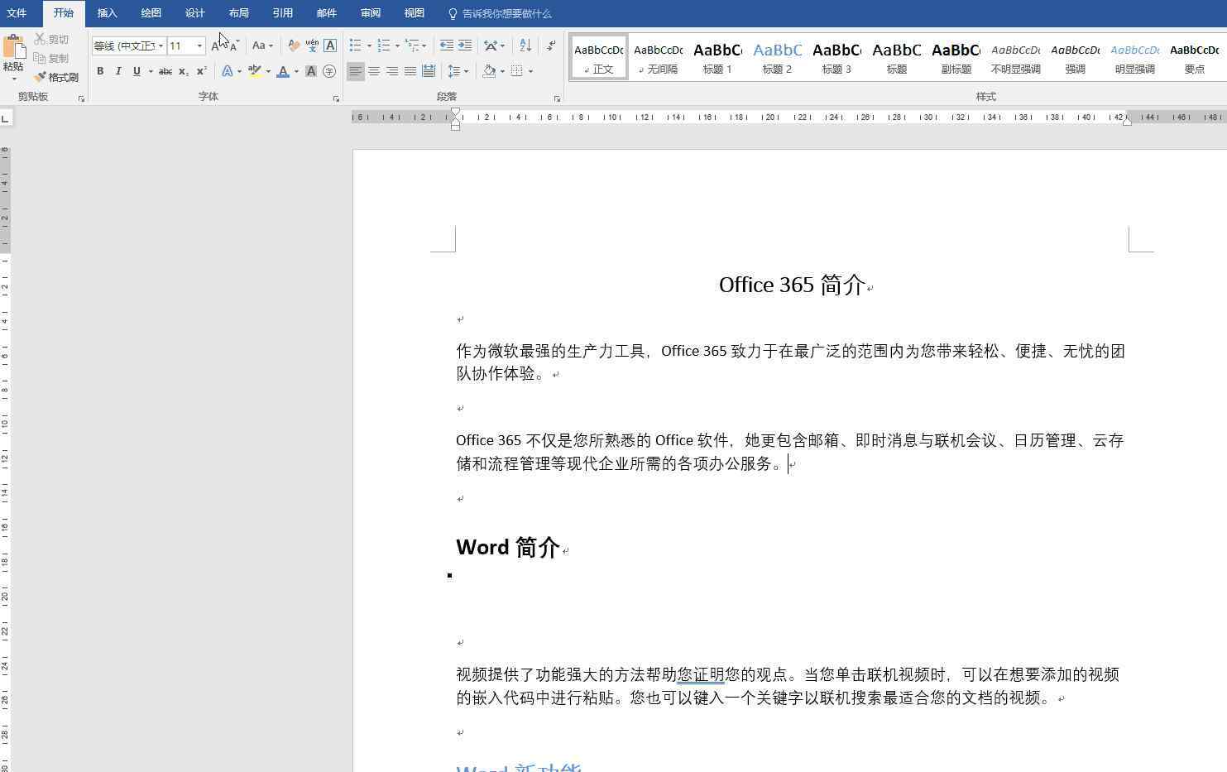Switch to the 插入 (Insert) tab
Viewport: 1227px width, 772px height.
pyautogui.click(x=108, y=13)
